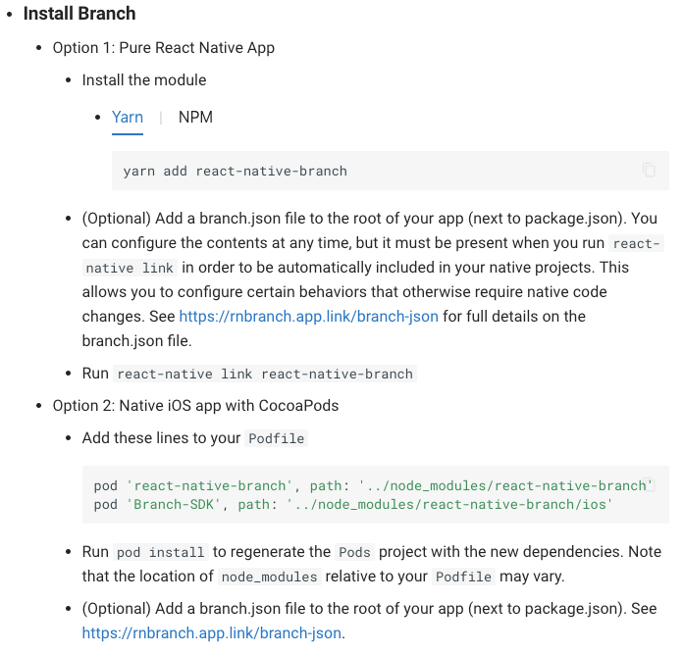This screenshot has height=653, width=683.
Task: Click the node_modules inline code snippet
Action: pyautogui.click(x=269, y=577)
